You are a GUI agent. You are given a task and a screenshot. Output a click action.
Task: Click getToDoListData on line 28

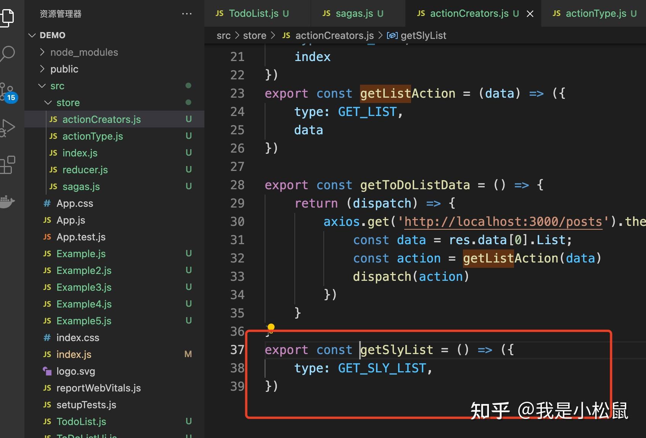pos(415,185)
